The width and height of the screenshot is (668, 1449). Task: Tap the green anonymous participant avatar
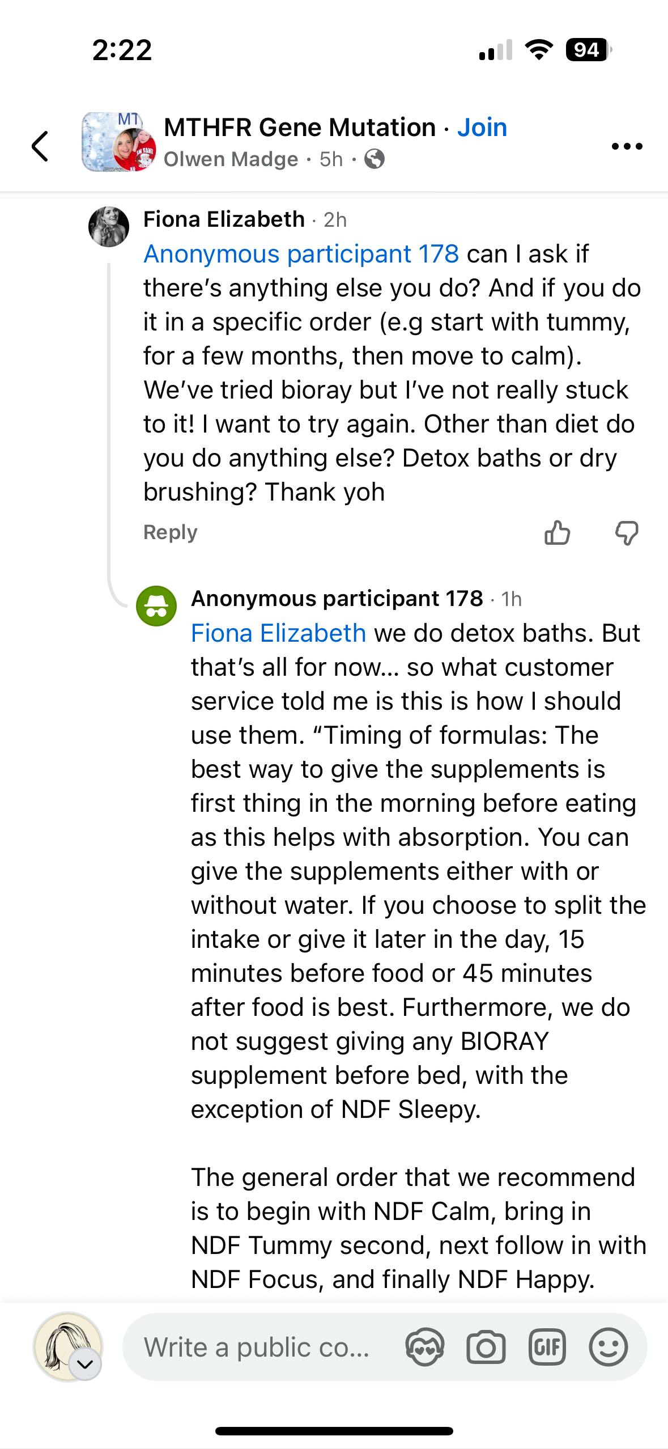pos(156,605)
